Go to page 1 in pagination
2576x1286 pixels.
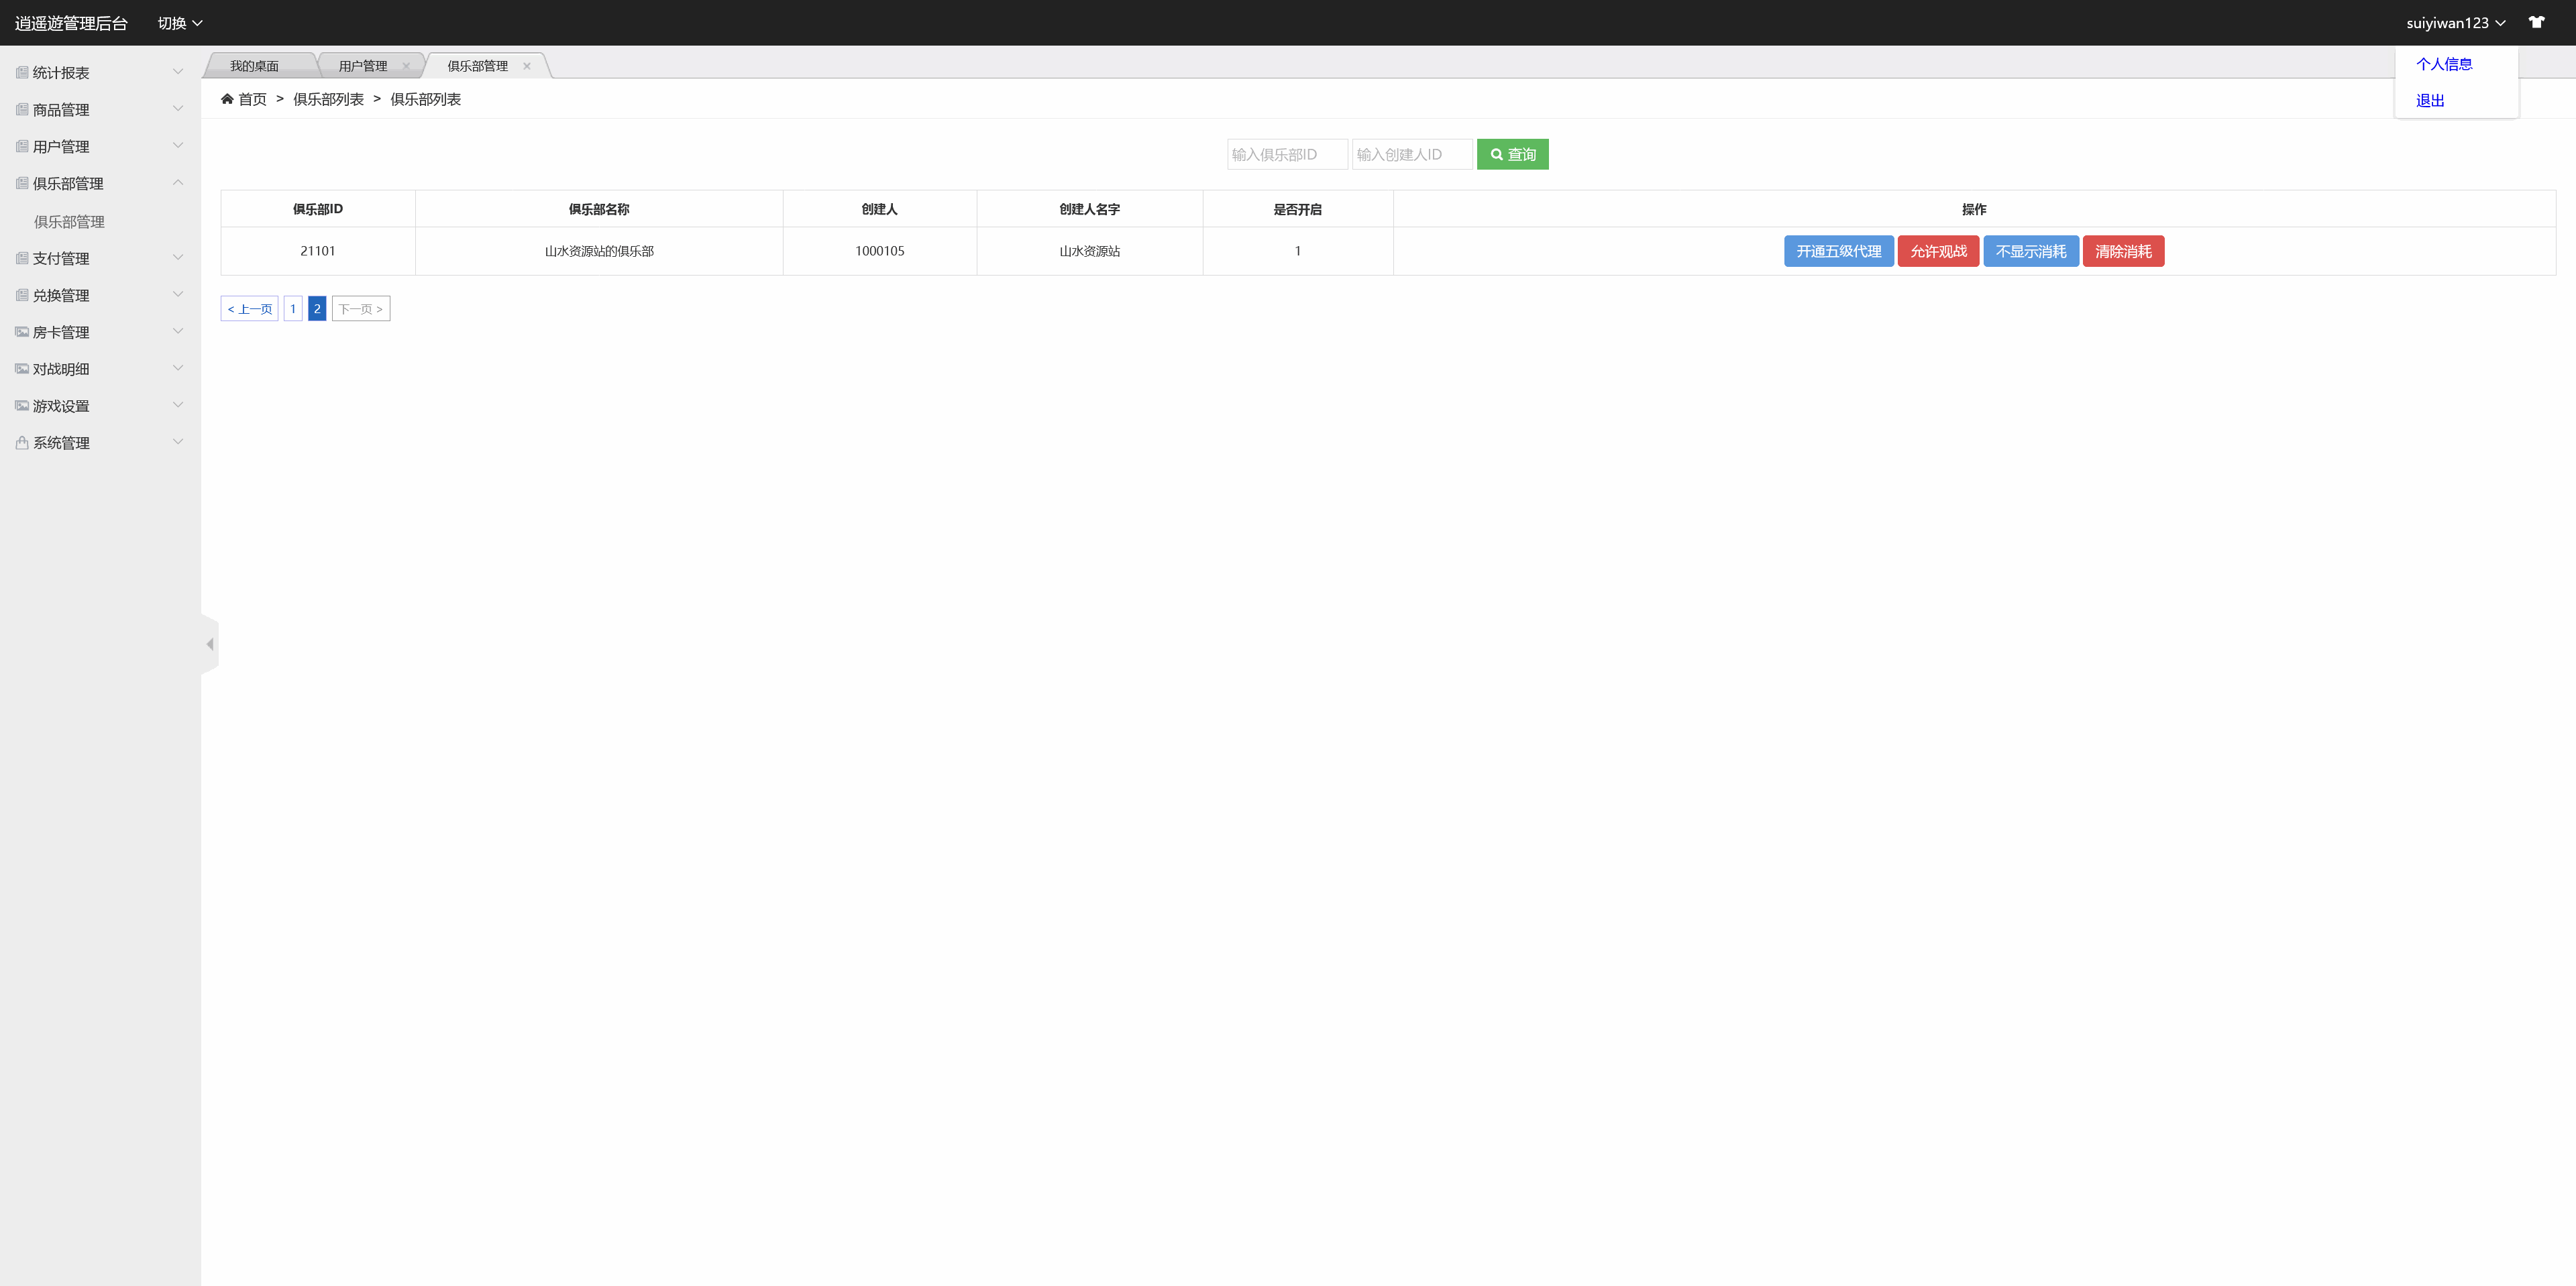tap(293, 308)
